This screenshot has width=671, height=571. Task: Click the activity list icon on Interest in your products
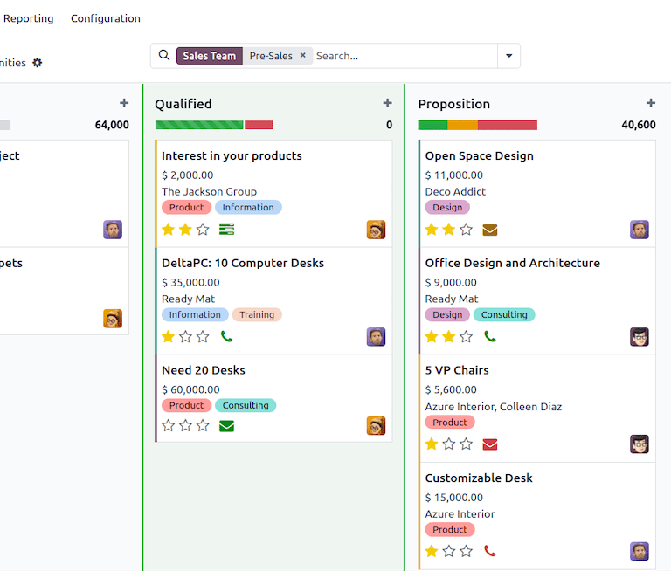(x=226, y=230)
